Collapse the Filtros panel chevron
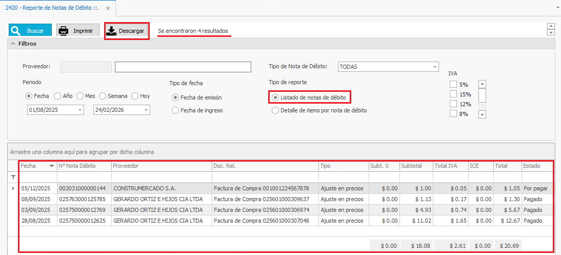The width and height of the screenshot is (561, 255). click(x=13, y=44)
